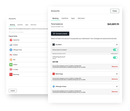Open the Merchant tab in front window
Screen dimensions: 130x111
(x=81, y=18)
